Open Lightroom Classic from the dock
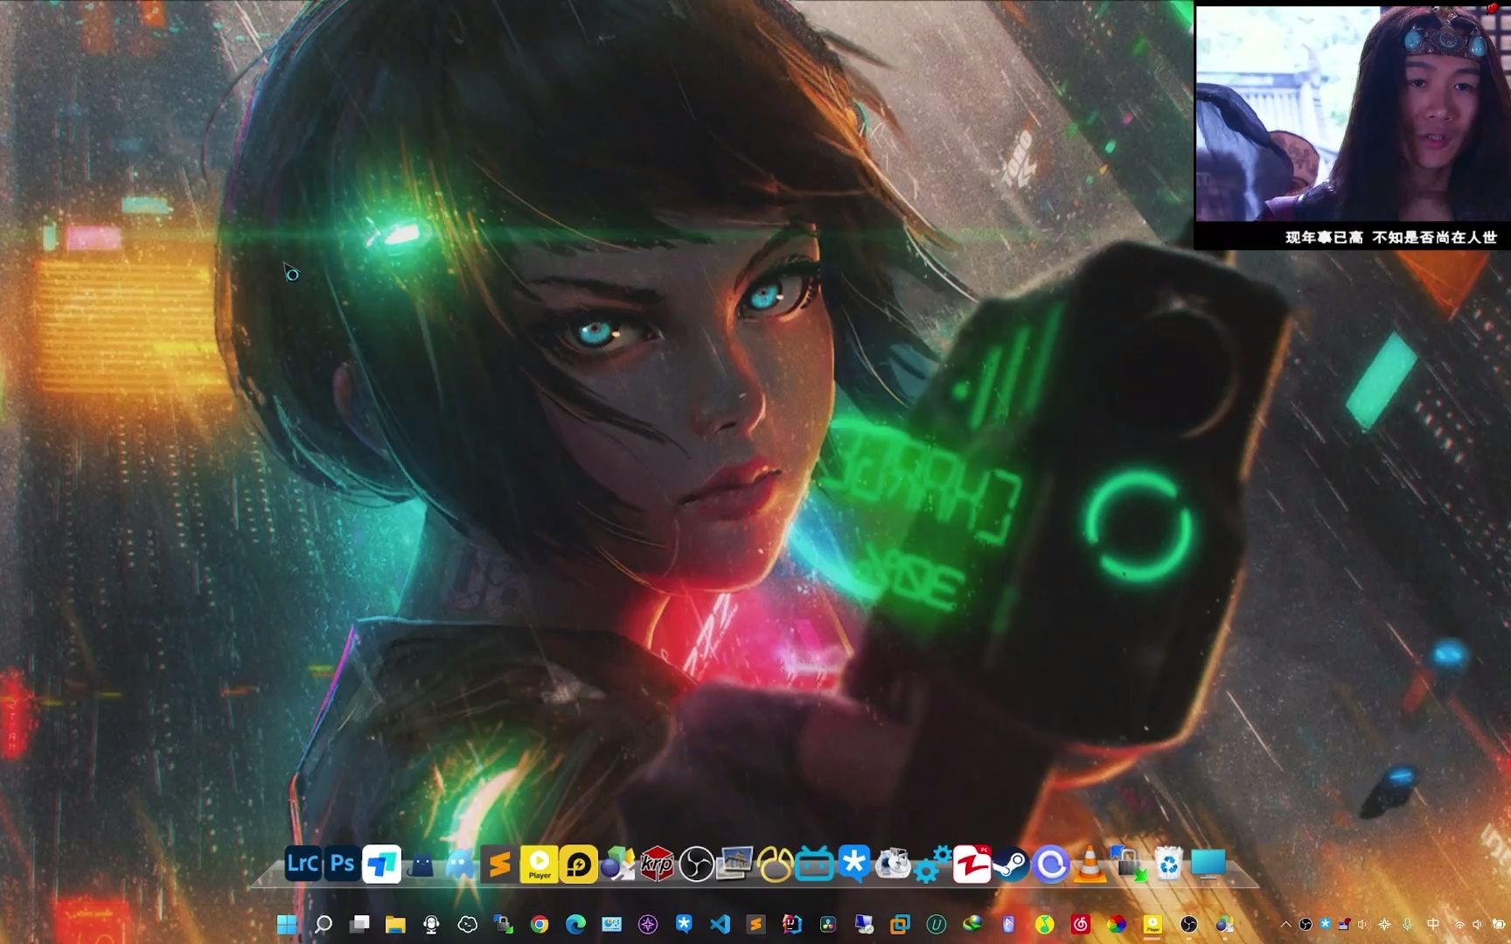The height and width of the screenshot is (944, 1511). pyautogui.click(x=303, y=864)
